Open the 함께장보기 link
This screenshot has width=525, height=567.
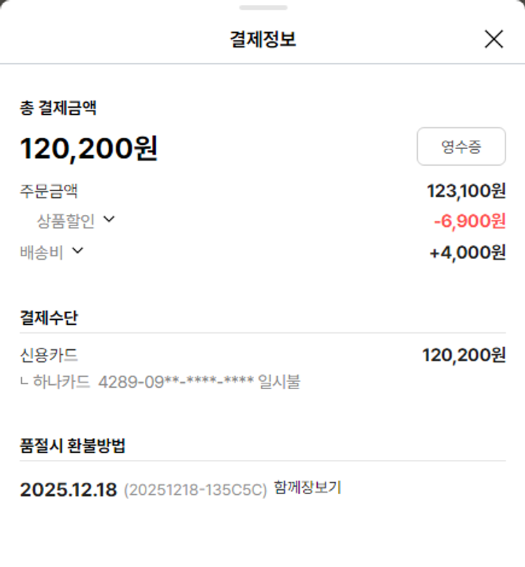[x=307, y=488]
